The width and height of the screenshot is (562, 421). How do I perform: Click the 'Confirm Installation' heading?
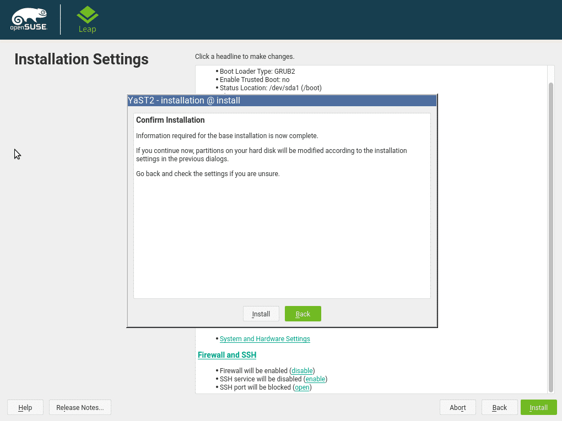coord(170,120)
